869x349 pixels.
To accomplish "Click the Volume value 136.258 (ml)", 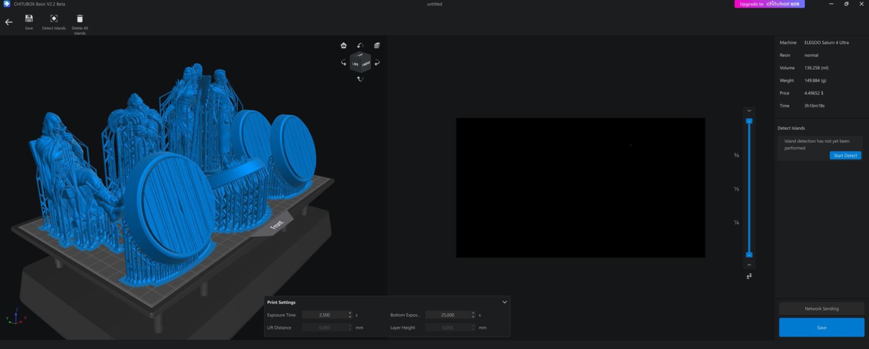I will pyautogui.click(x=816, y=68).
